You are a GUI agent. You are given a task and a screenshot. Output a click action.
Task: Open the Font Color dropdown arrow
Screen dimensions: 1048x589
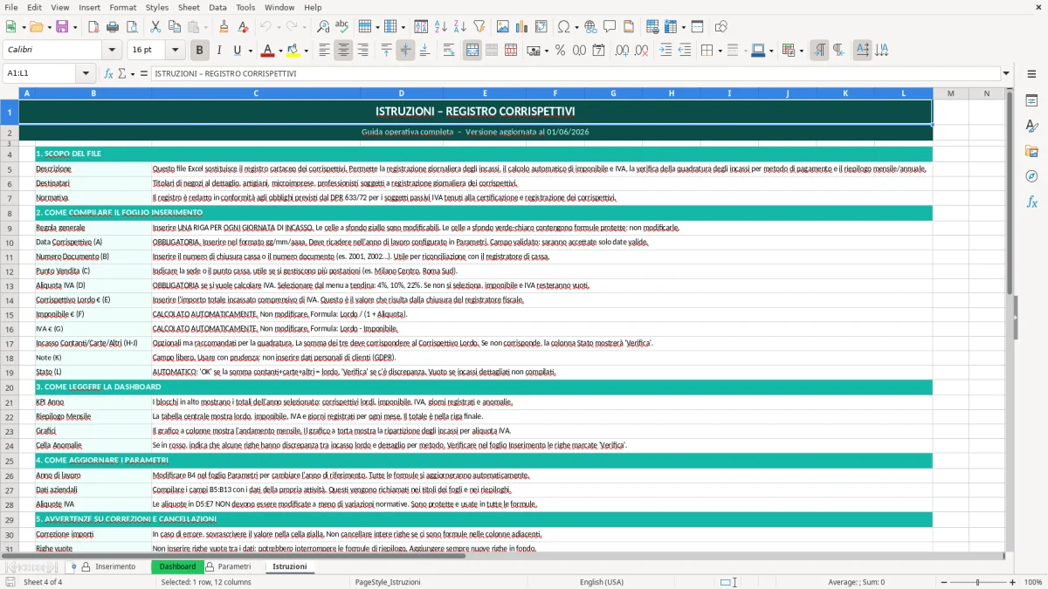click(280, 51)
